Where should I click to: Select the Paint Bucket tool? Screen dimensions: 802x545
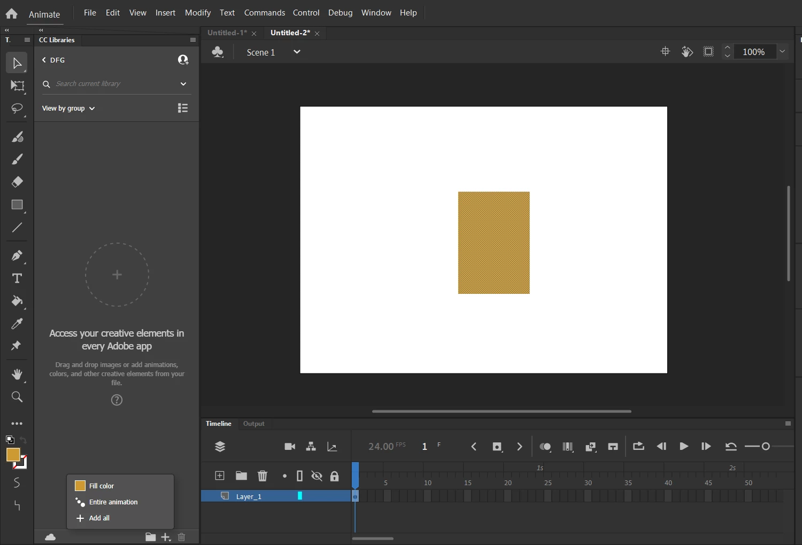click(x=17, y=301)
